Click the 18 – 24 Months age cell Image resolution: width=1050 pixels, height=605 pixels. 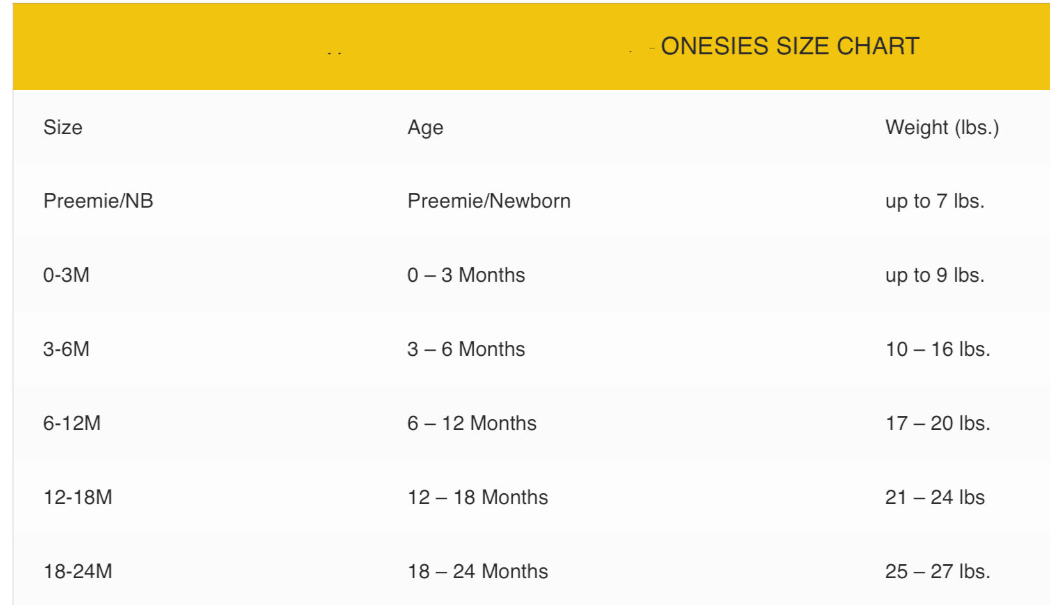tap(478, 571)
